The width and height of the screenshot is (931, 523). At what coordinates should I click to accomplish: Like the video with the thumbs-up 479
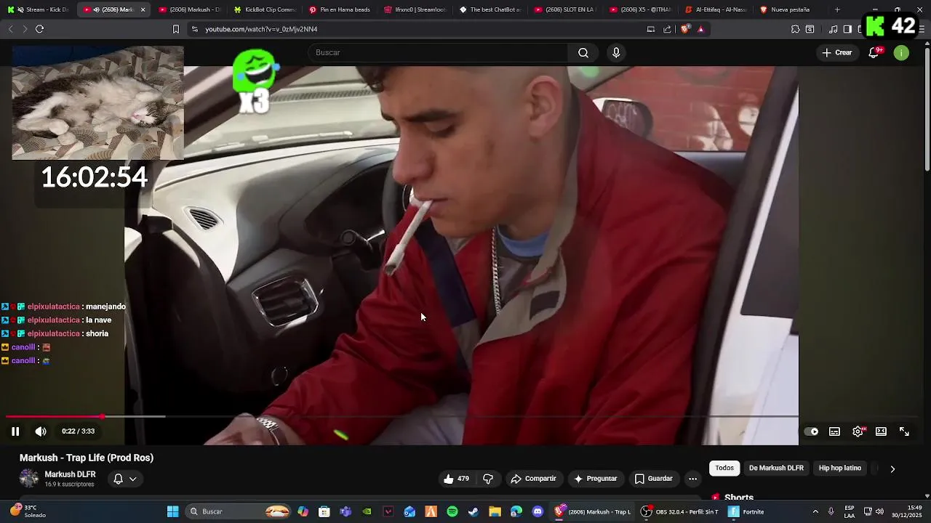pos(456,479)
